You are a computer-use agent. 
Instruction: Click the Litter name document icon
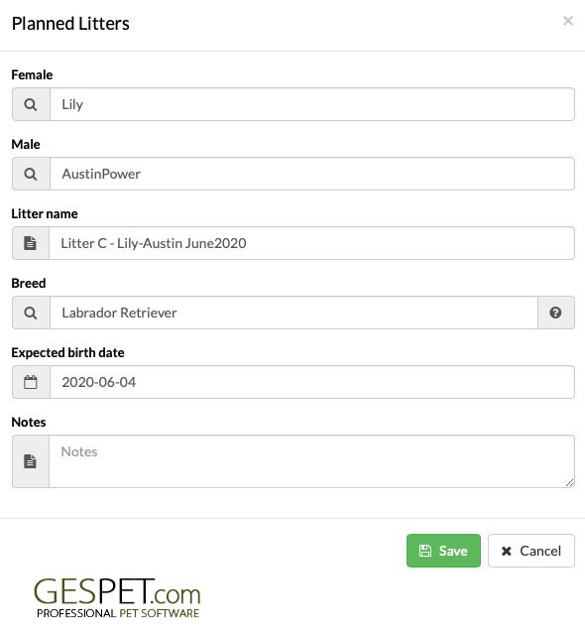(30, 243)
